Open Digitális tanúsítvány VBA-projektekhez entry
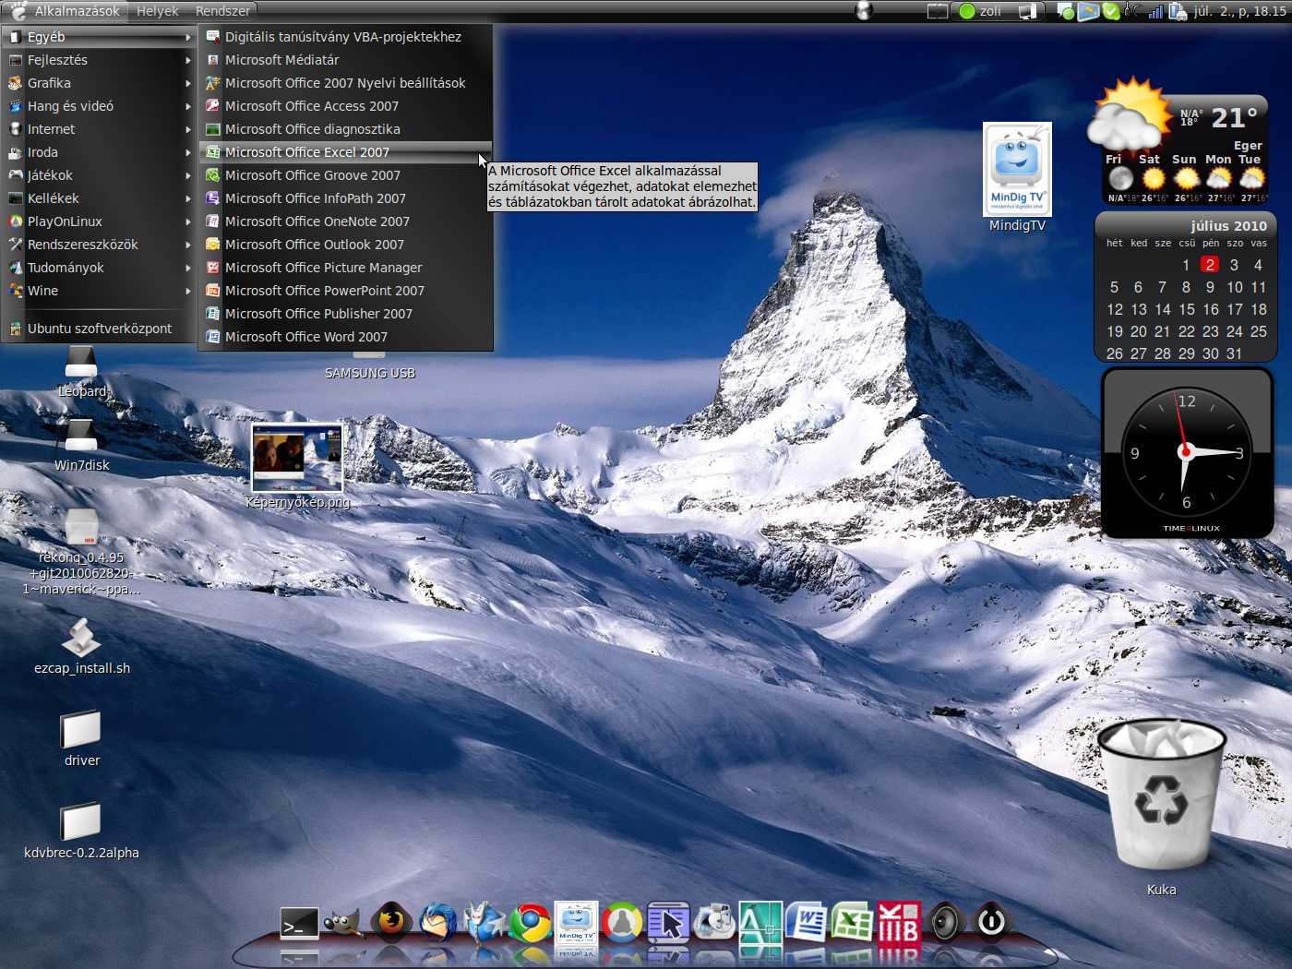The image size is (1292, 969). click(x=345, y=37)
